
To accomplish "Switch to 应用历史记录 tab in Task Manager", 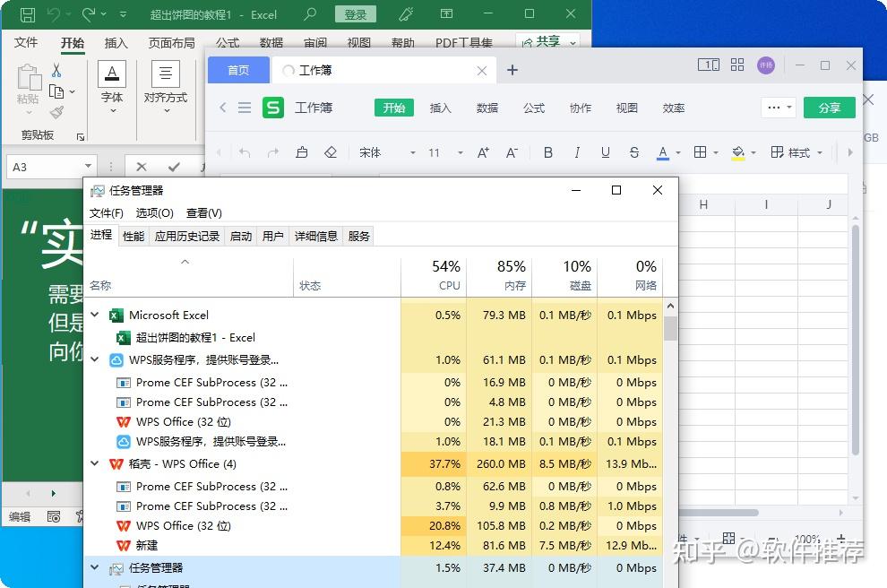I will pos(186,237).
